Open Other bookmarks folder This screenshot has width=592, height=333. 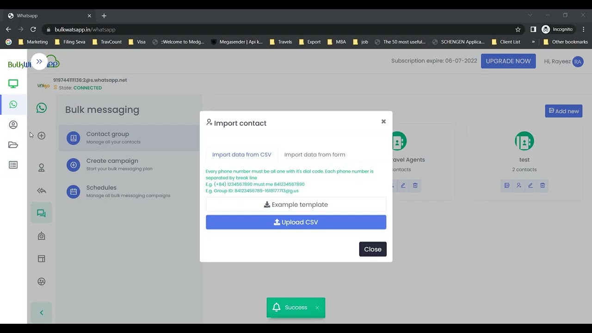coord(566,42)
